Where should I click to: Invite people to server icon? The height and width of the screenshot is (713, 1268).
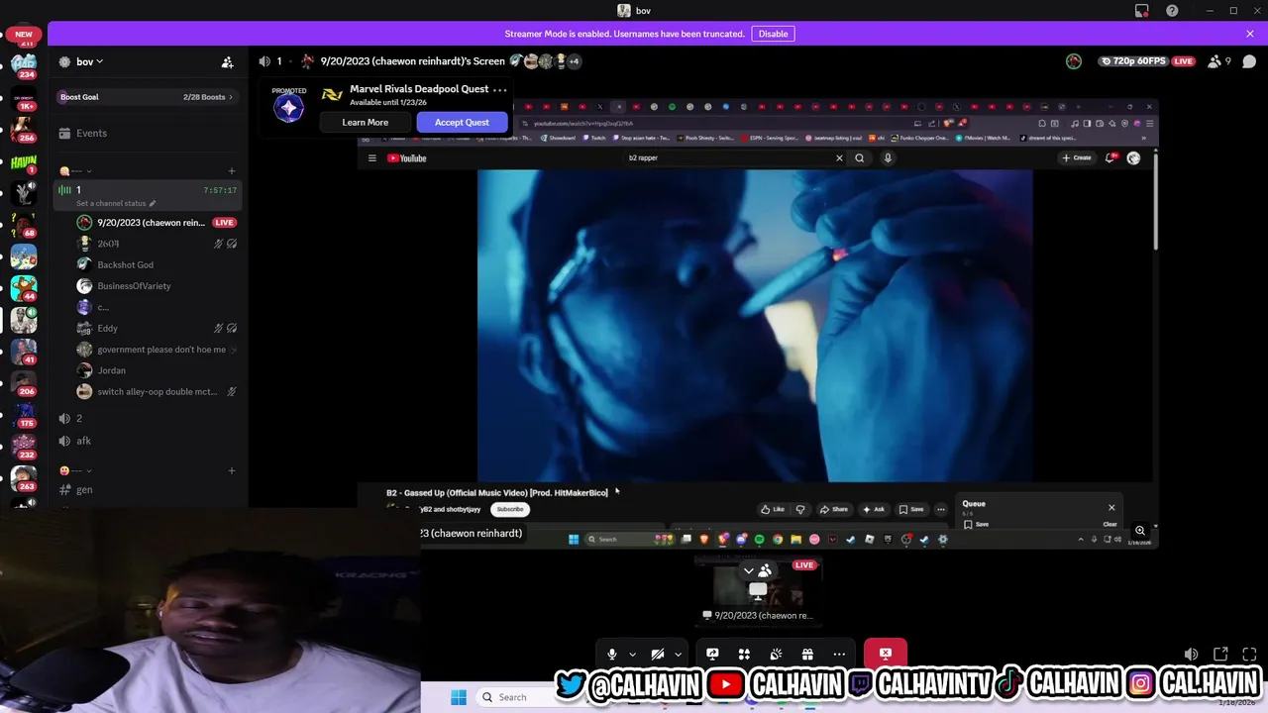pos(227,61)
